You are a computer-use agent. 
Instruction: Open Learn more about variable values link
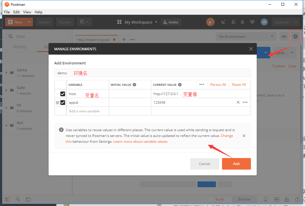pyautogui.click(x=140, y=142)
